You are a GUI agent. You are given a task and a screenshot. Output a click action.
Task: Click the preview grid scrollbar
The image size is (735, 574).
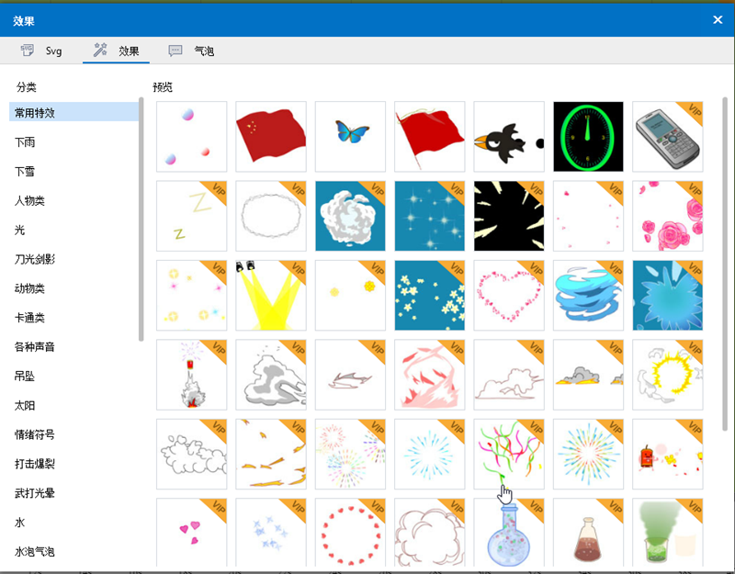725,264
